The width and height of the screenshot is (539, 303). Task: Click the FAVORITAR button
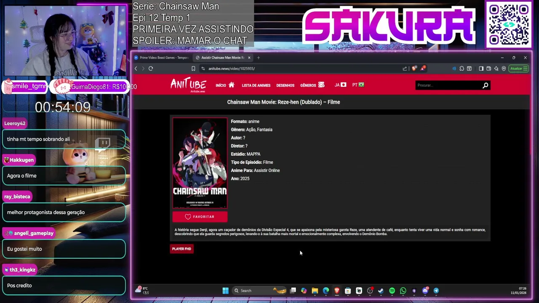[x=200, y=217]
